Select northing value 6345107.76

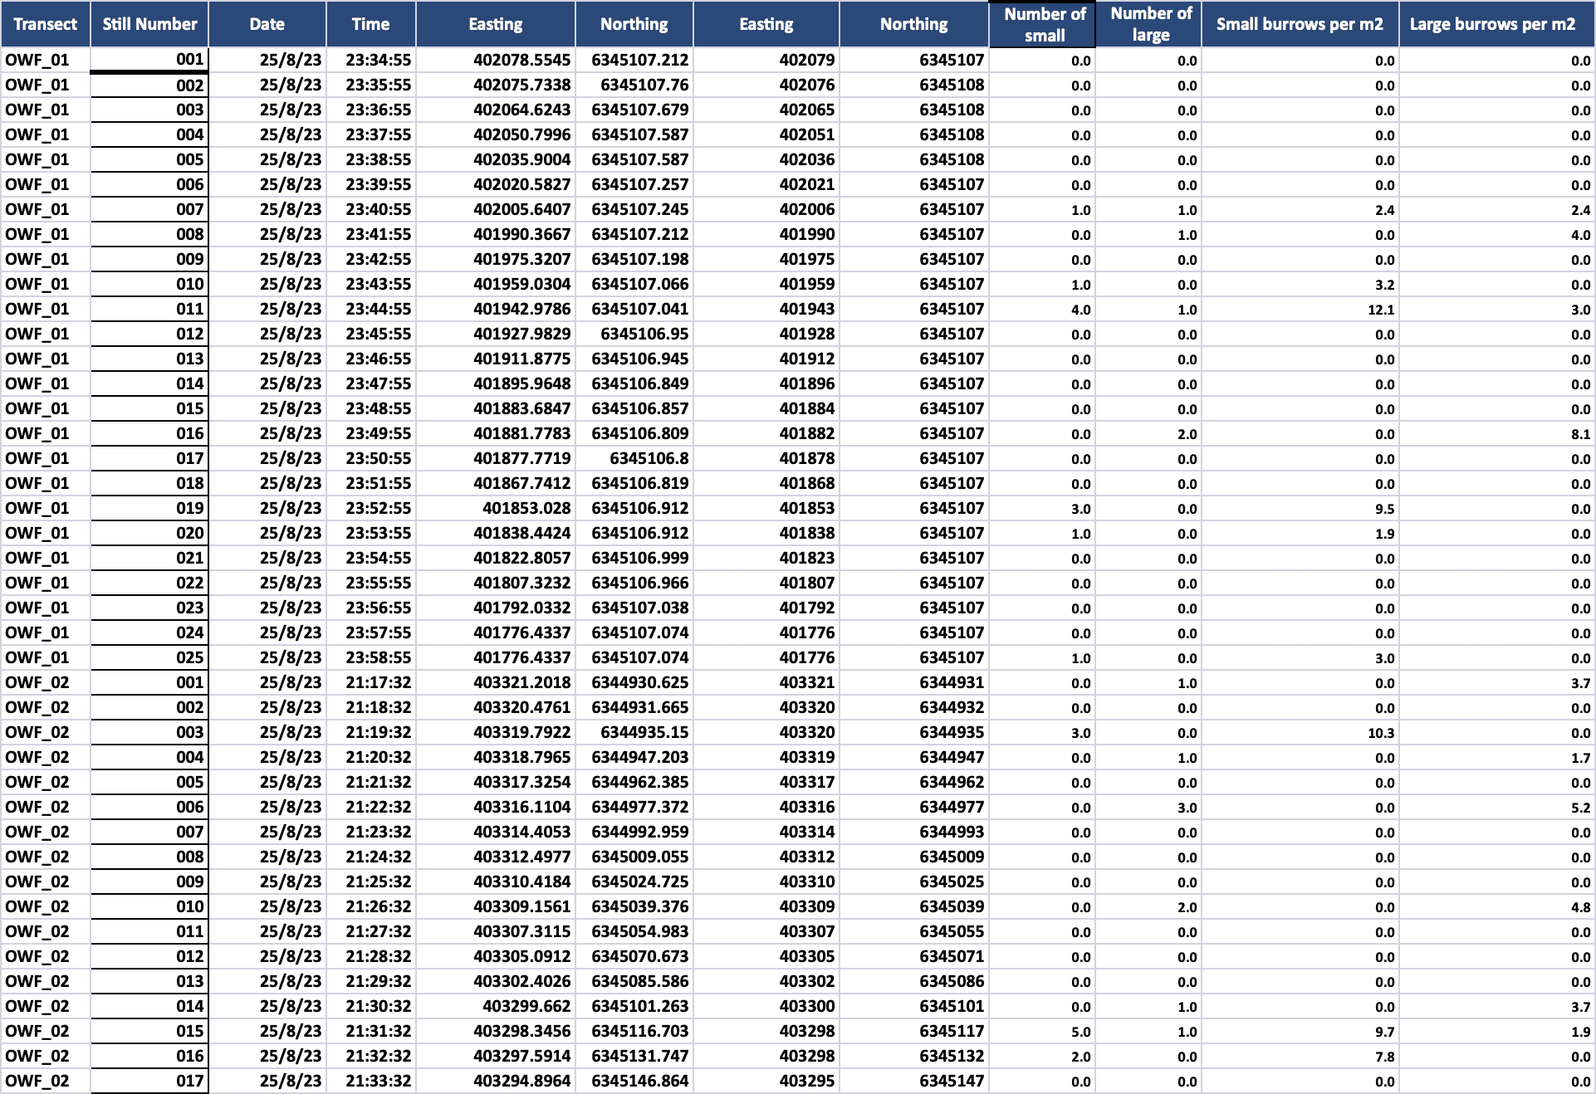(634, 85)
